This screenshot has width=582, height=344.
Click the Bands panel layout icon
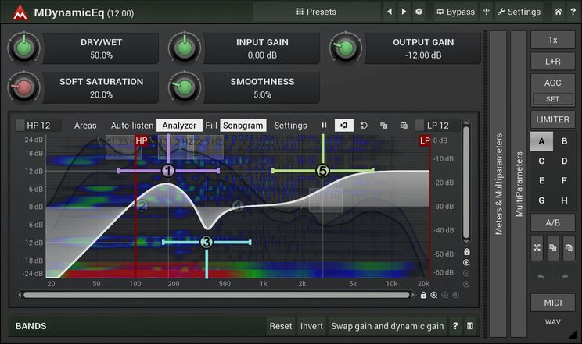(x=470, y=326)
